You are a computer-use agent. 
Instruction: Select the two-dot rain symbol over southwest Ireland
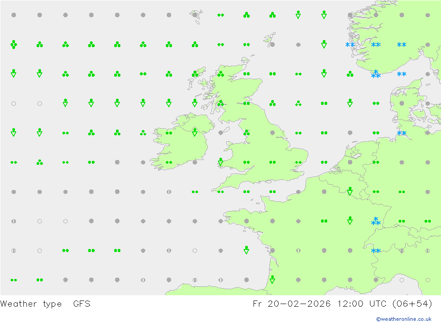pyautogui.click(x=169, y=162)
